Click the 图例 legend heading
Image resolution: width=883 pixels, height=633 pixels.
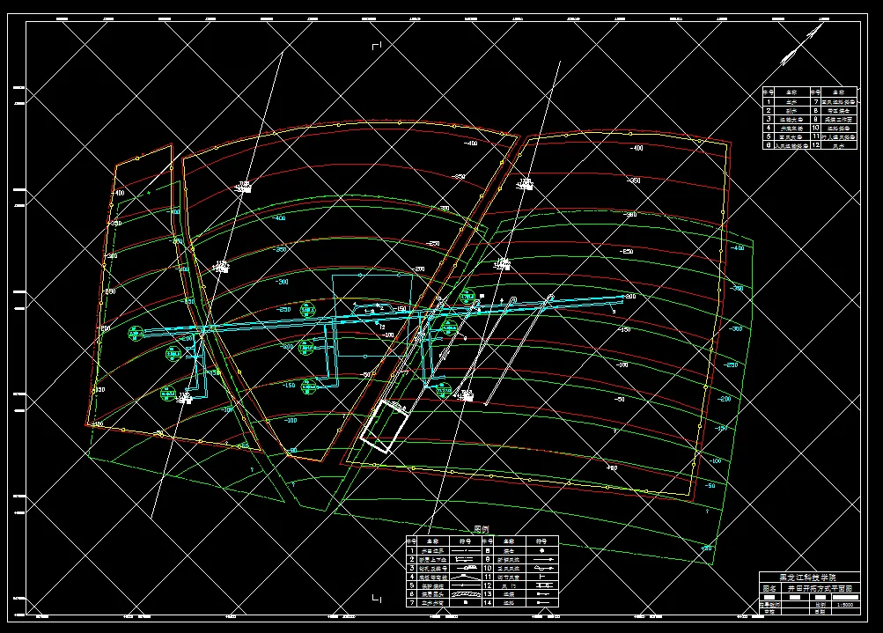[x=482, y=529]
